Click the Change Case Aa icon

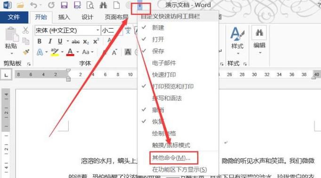(x=86, y=52)
